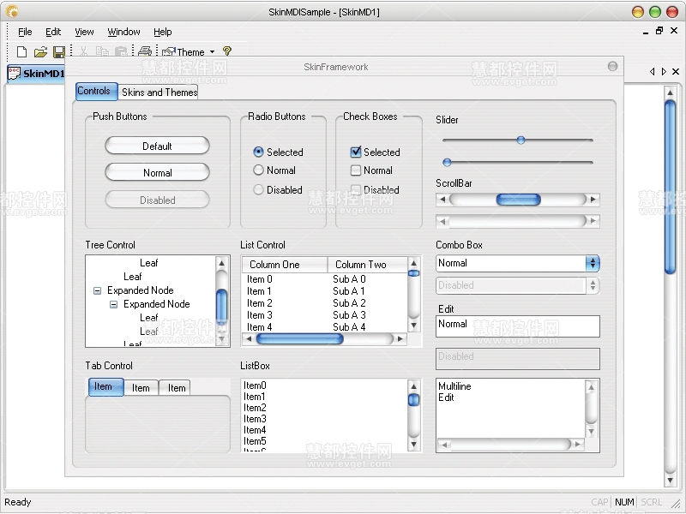Image resolution: width=686 pixels, height=514 pixels.
Task: Click the List Control horizontal scrollbar thumb
Action: coord(299,338)
